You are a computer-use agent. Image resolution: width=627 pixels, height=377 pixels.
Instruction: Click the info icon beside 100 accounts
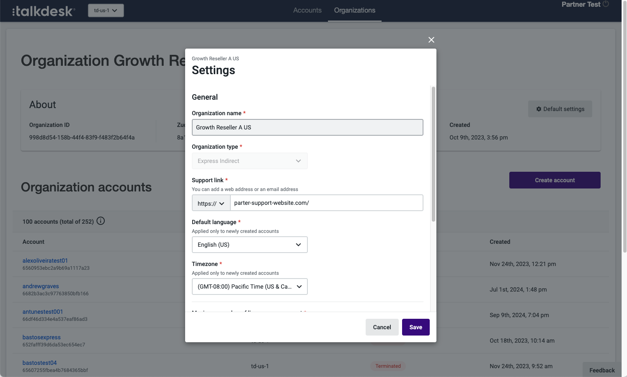[x=101, y=221]
